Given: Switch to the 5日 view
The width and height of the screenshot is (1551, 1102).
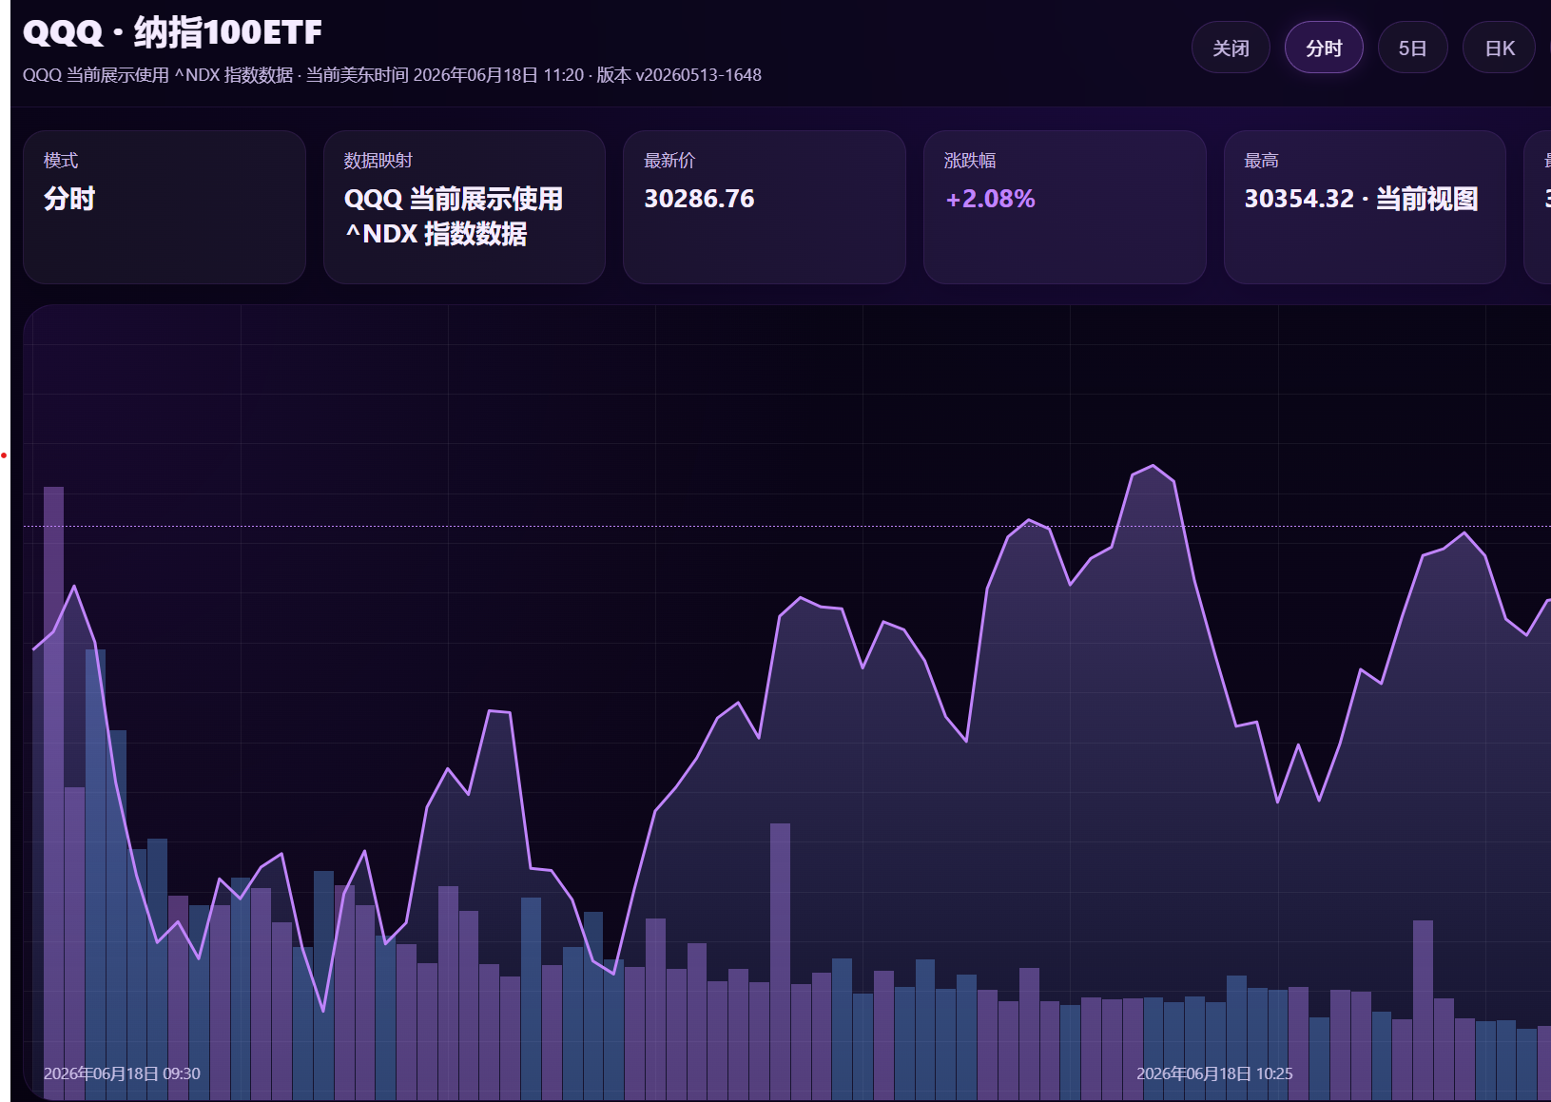Looking at the screenshot, I should [1412, 48].
